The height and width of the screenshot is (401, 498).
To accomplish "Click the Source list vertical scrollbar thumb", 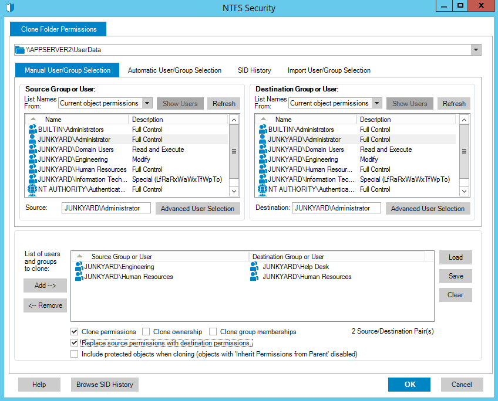I will (x=234, y=151).
